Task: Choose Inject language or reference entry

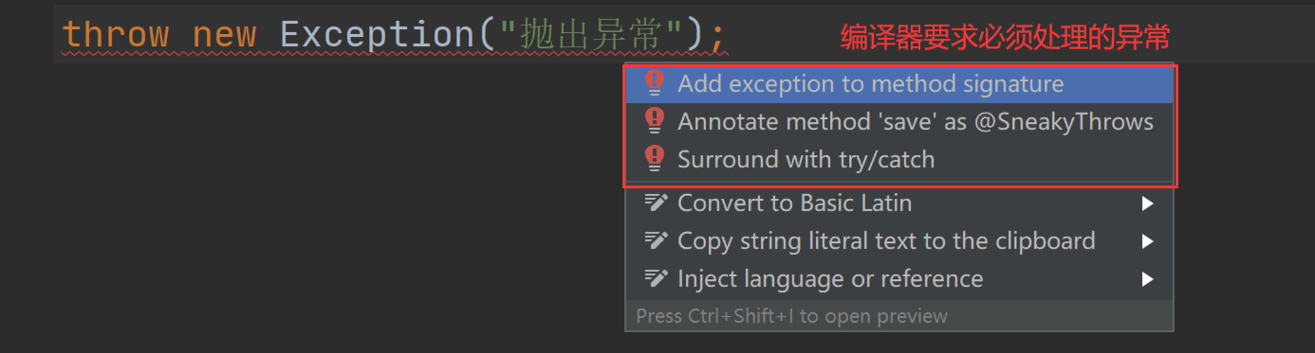Action: (x=899, y=280)
